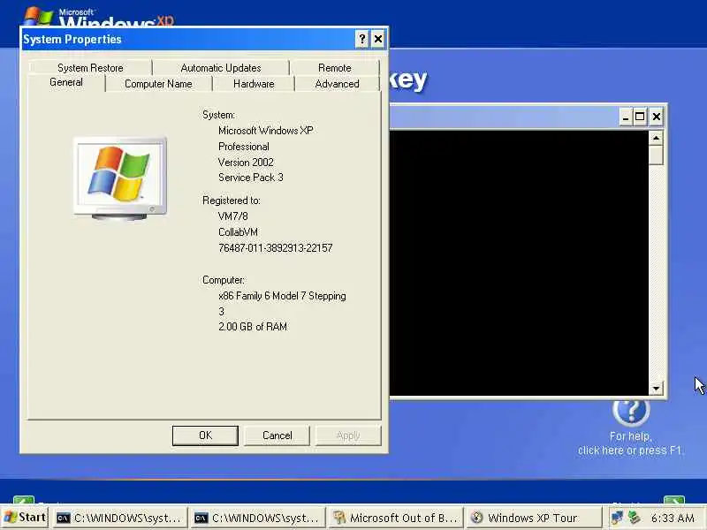Click the General tab
707x530 pixels.
[66, 82]
